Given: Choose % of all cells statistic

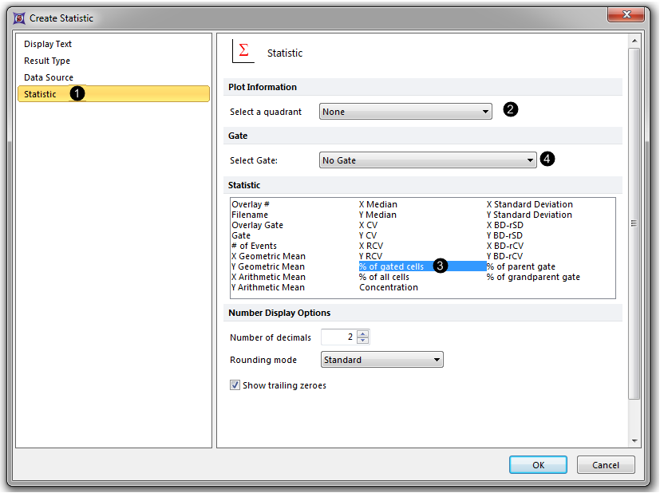Looking at the screenshot, I should coord(384,277).
